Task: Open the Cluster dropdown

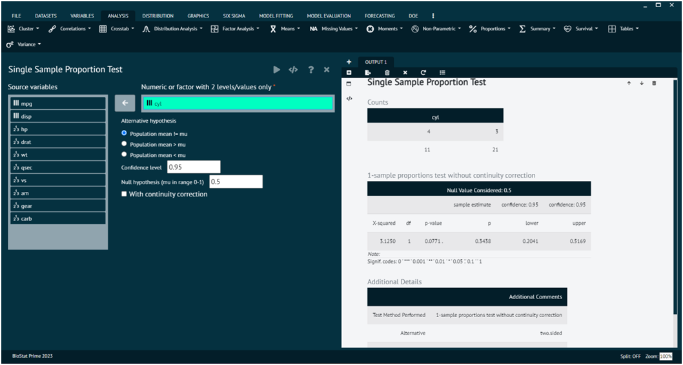Action: coord(23,29)
